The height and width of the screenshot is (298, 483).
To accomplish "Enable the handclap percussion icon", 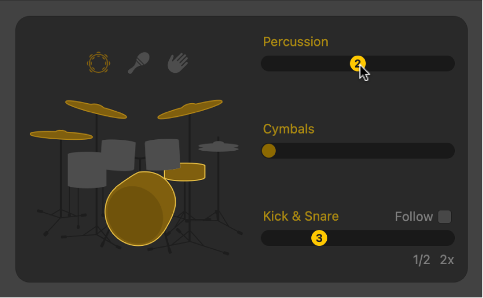I will coord(177,62).
